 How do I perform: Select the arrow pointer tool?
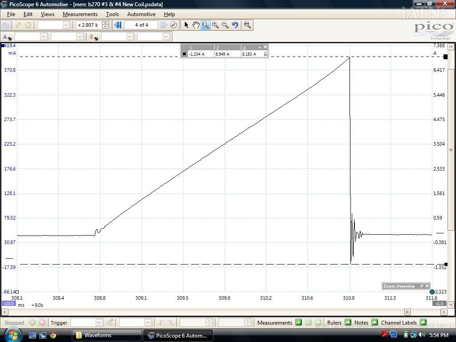pyautogui.click(x=186, y=25)
